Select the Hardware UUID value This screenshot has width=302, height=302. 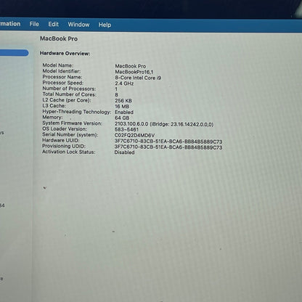[168, 142]
